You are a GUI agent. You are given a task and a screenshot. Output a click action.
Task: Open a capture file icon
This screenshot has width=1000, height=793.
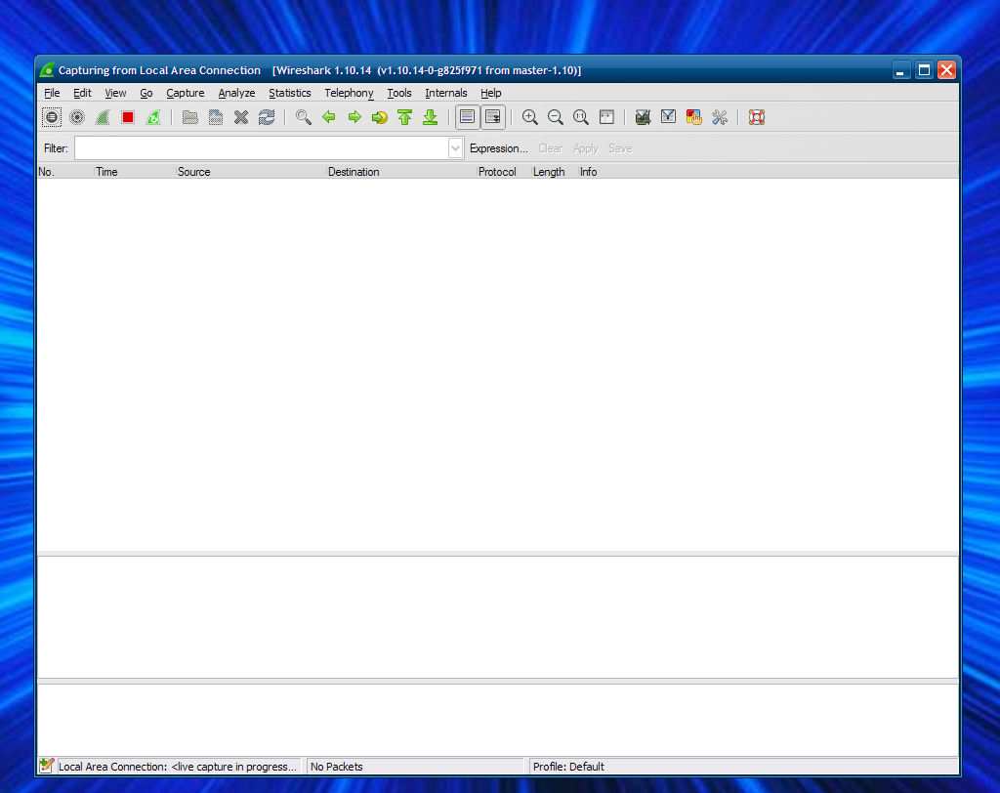(190, 117)
